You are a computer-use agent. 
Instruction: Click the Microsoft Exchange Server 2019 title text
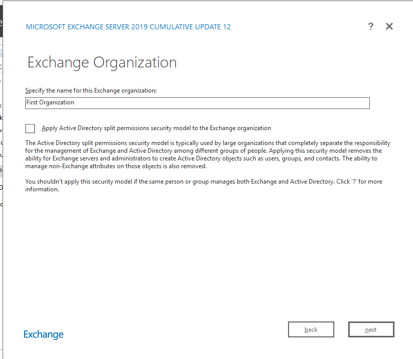point(128,27)
